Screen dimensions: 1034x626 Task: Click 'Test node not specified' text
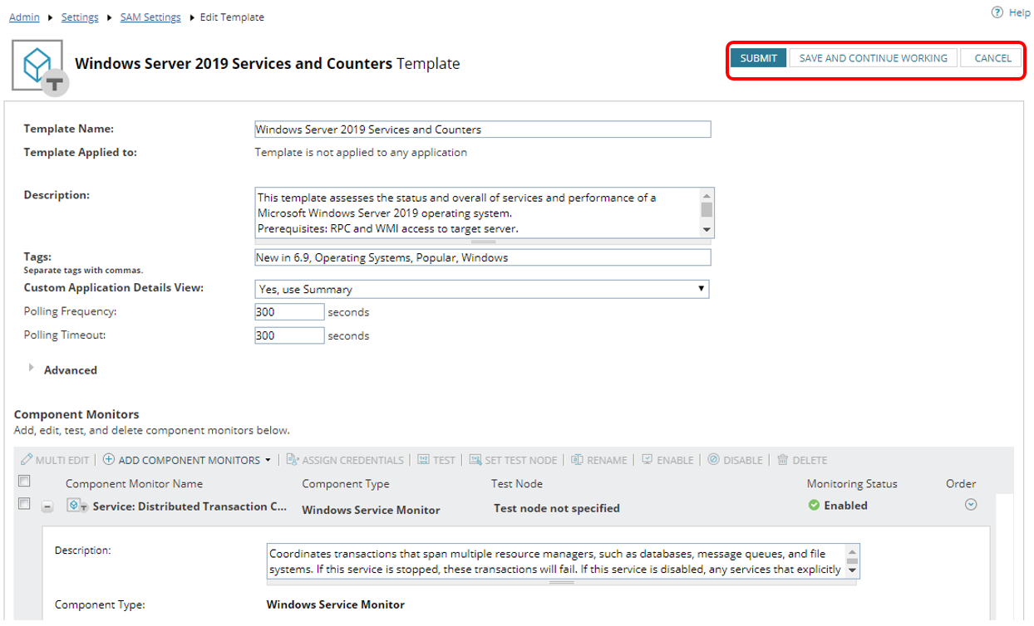pos(557,508)
